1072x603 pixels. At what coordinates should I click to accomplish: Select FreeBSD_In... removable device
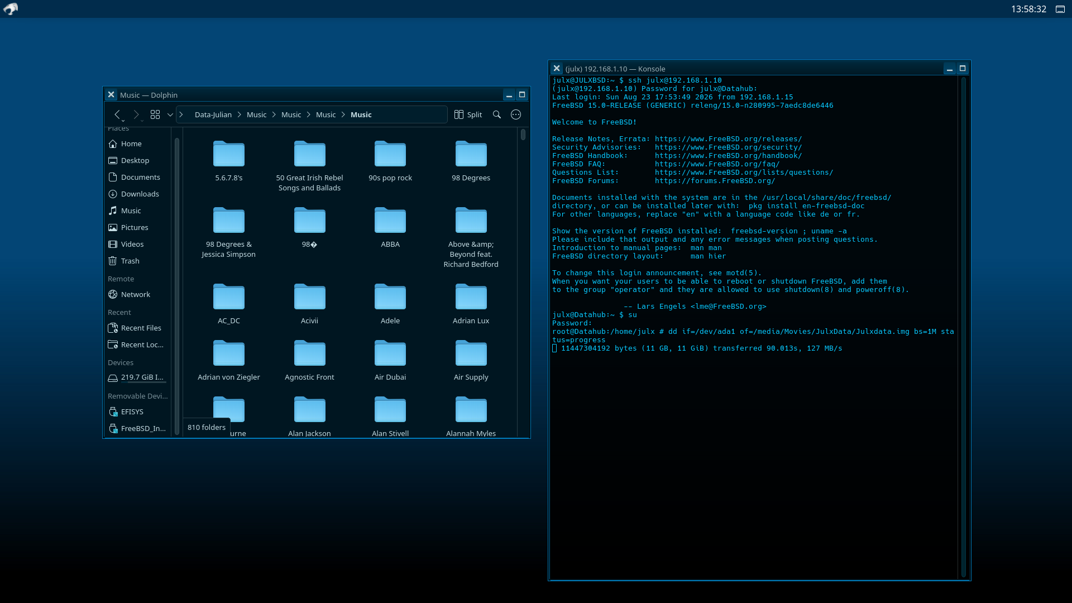click(x=137, y=428)
